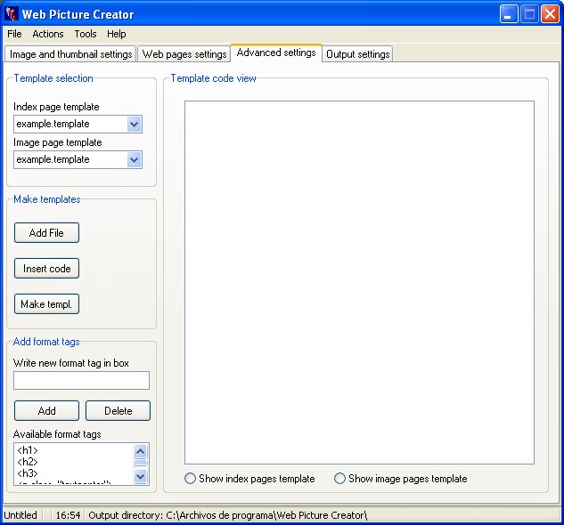Screen dimensions: 564x525
Task: Select the Advanced settings tab
Action: pyautogui.click(x=276, y=52)
